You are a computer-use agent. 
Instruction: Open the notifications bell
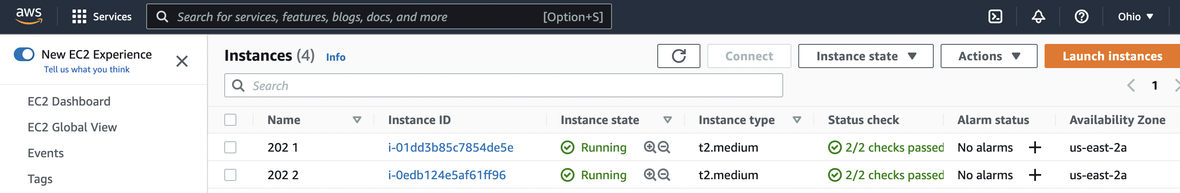coord(1038,17)
